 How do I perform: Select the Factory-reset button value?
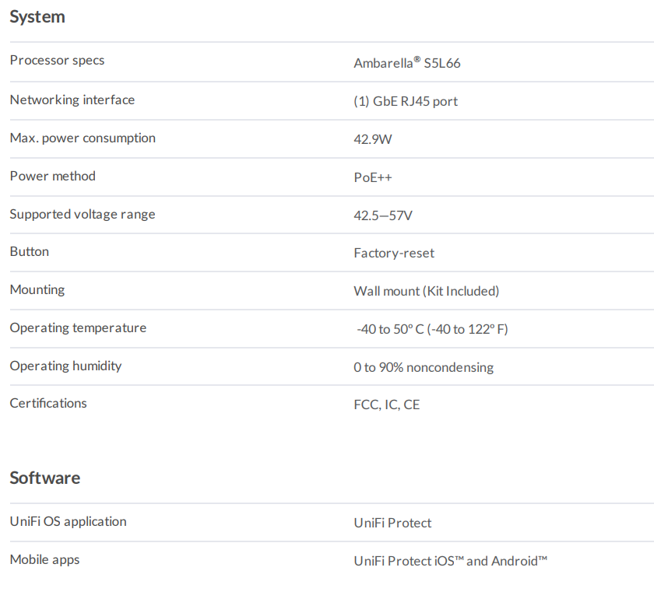pos(394,253)
